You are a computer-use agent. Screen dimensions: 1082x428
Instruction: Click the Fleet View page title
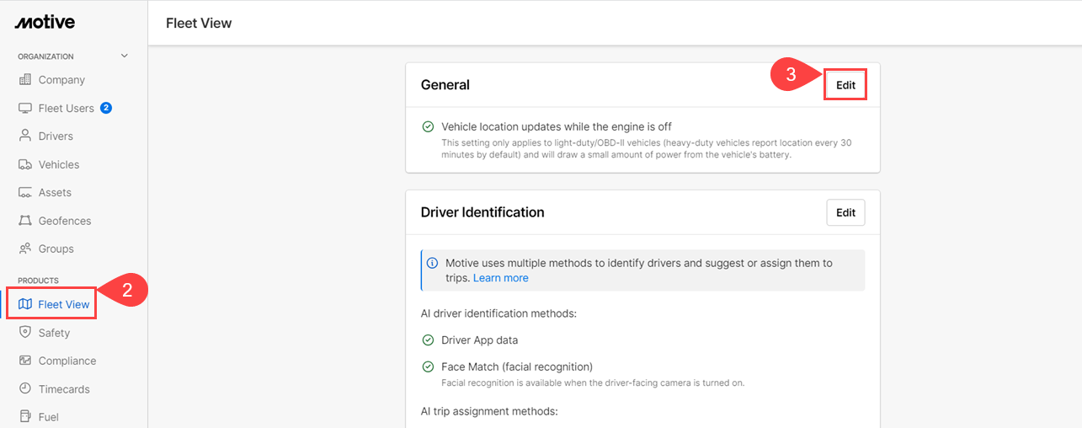(199, 24)
